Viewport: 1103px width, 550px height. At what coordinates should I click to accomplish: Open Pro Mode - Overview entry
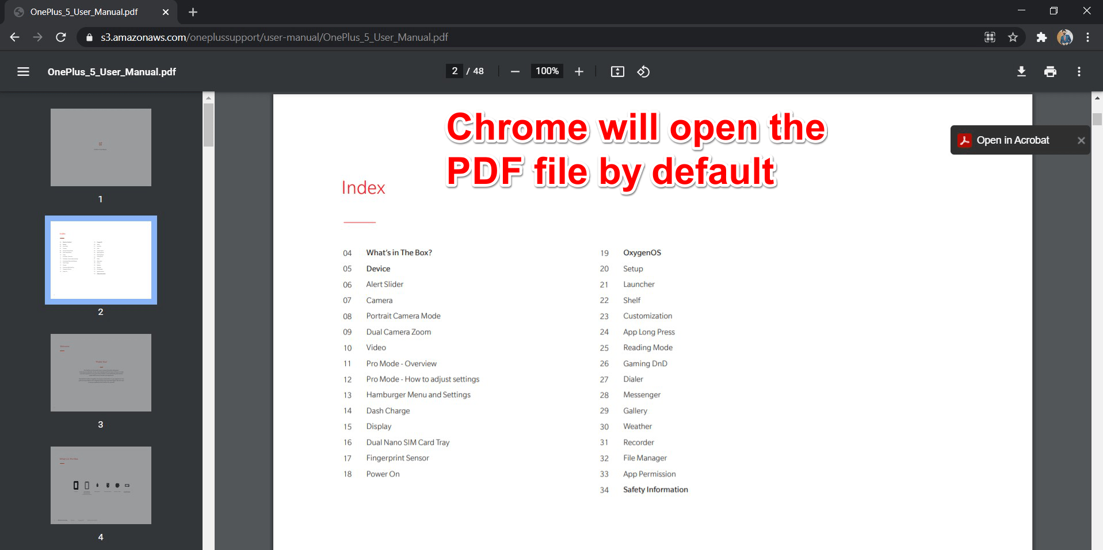(401, 364)
